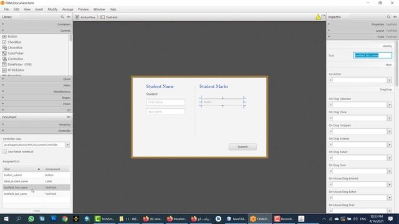Open the On Action dropdown arrow

(389, 80)
